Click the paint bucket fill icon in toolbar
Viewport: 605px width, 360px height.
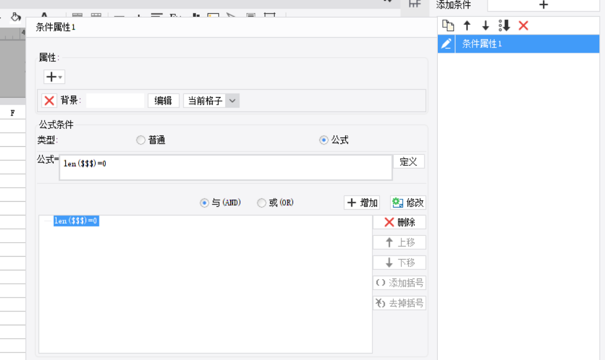point(16,17)
